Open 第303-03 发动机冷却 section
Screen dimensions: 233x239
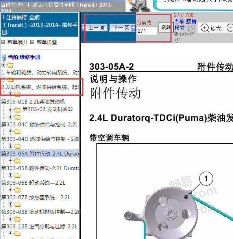(47, 109)
